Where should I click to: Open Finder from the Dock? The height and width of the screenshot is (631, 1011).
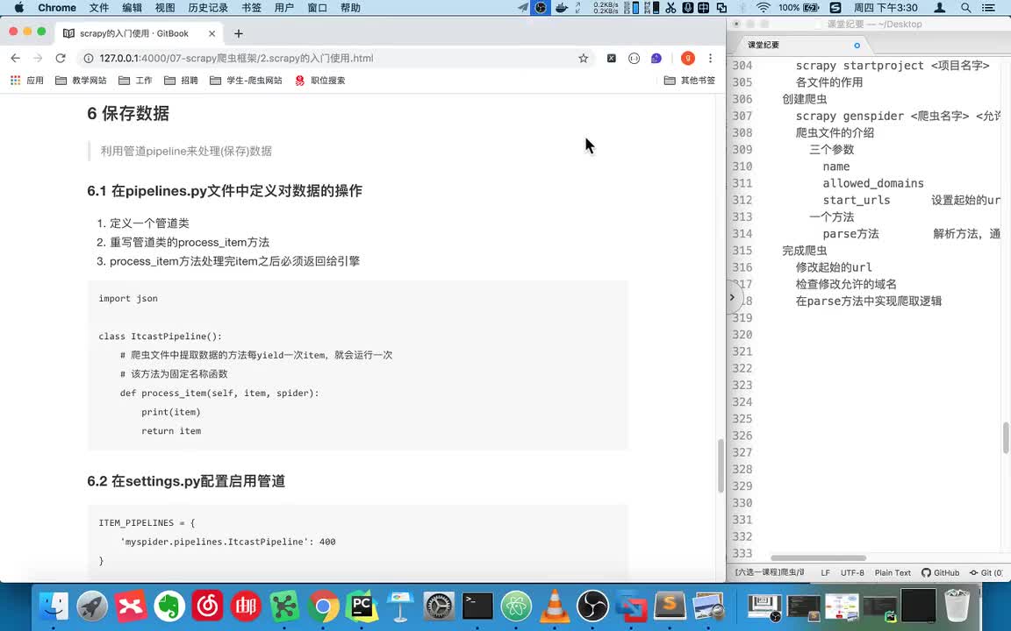tap(54, 606)
